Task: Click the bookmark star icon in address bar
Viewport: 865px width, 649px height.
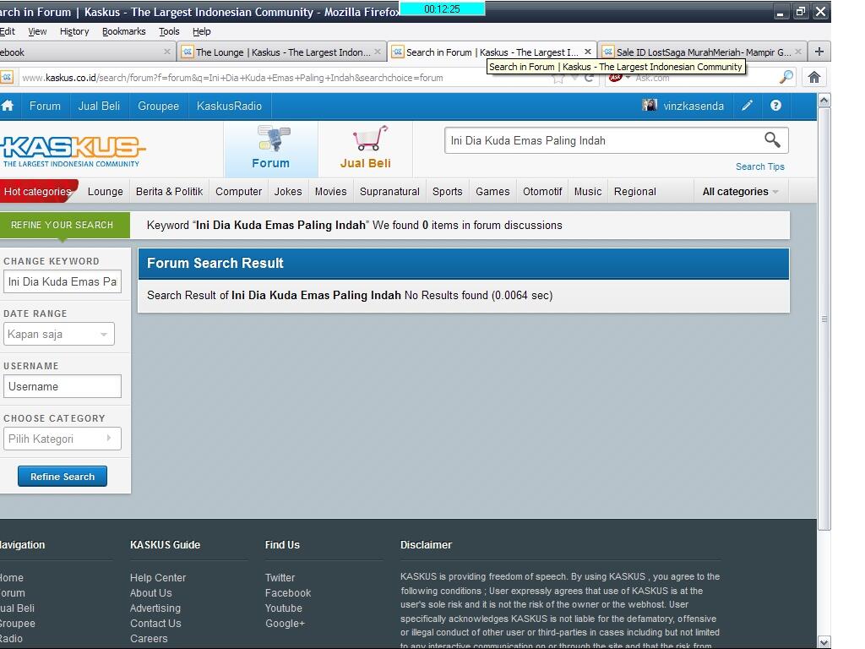Action: tap(558, 78)
